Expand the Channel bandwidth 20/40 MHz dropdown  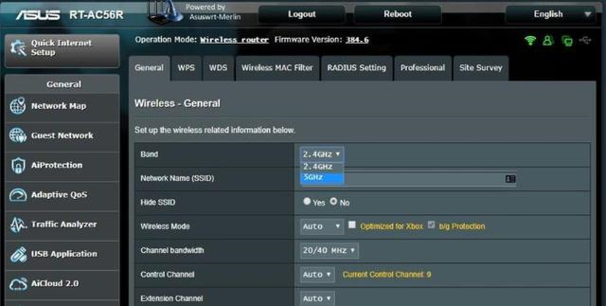point(329,250)
